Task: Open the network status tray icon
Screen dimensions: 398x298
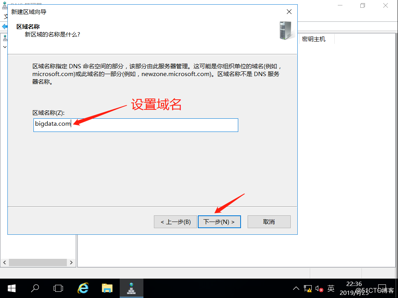Action: click(x=308, y=288)
